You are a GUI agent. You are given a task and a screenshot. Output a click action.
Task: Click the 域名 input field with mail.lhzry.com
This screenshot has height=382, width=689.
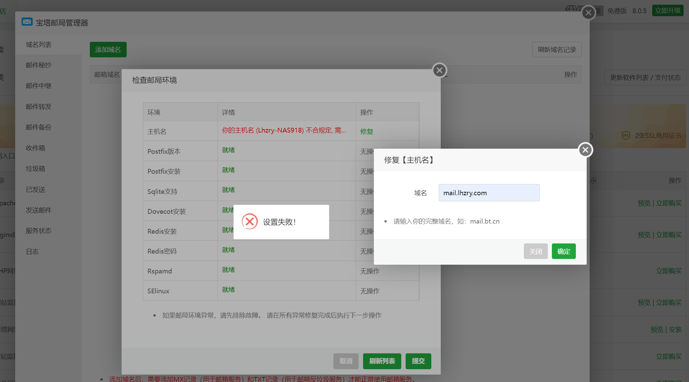(489, 193)
